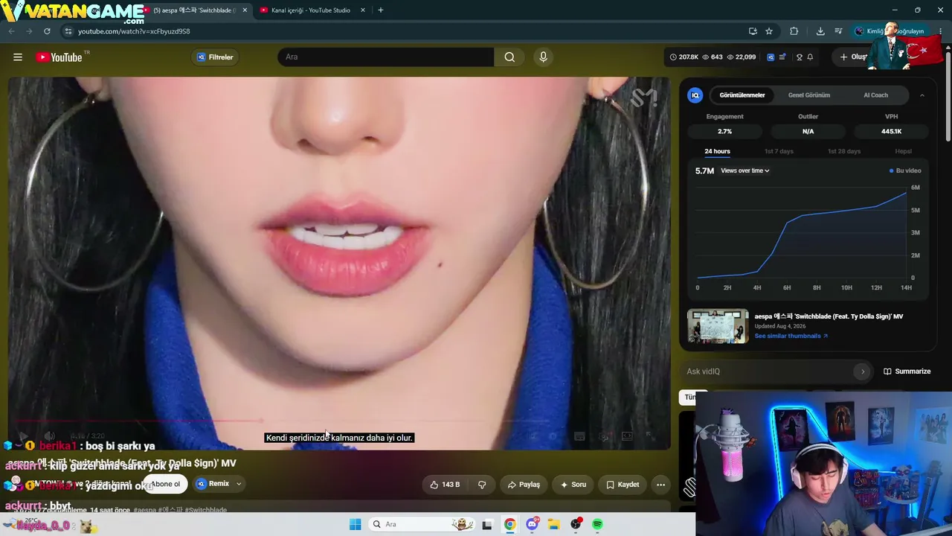Expand the Remix dropdown arrow
Viewport: 952px width, 536px height.
[x=239, y=484]
